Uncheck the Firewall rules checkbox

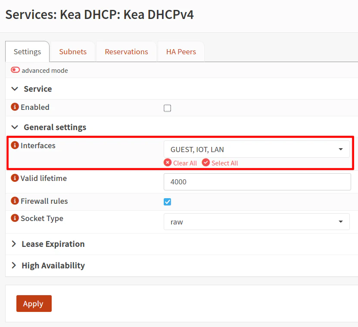pyautogui.click(x=167, y=202)
